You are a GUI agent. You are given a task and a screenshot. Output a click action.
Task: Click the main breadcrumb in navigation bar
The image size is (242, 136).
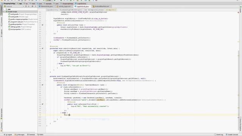click(33, 3)
